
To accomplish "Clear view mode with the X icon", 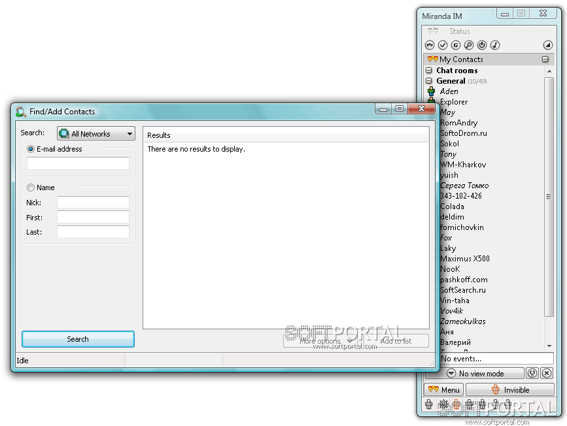I will 547,373.
